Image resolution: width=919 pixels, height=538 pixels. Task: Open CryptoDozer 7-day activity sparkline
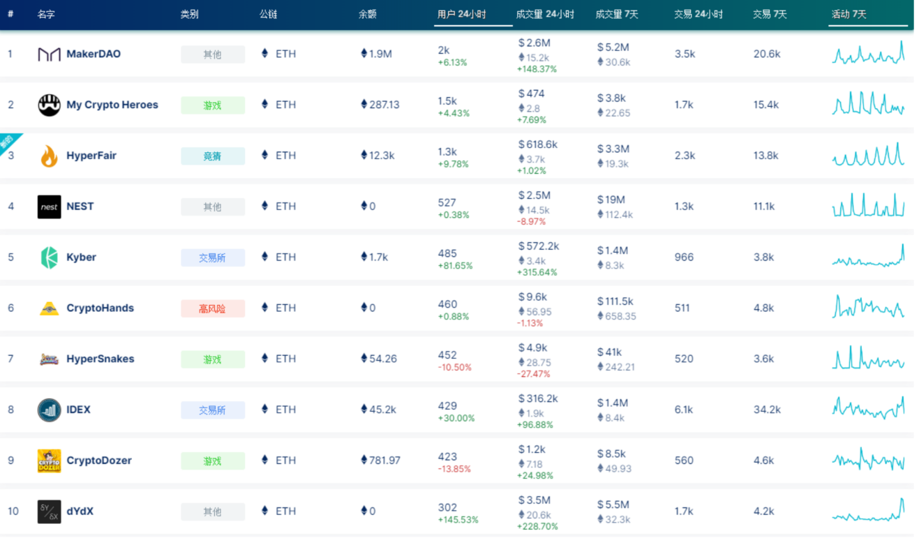coord(868,460)
